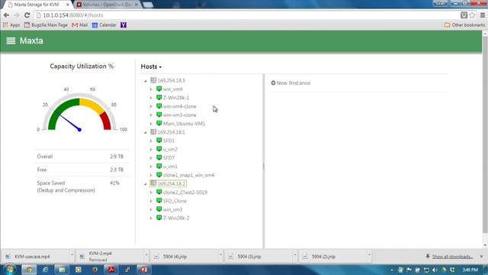Collapse the 169.254.18.3 host node
This screenshot has width=488, height=275.
(x=146, y=81)
